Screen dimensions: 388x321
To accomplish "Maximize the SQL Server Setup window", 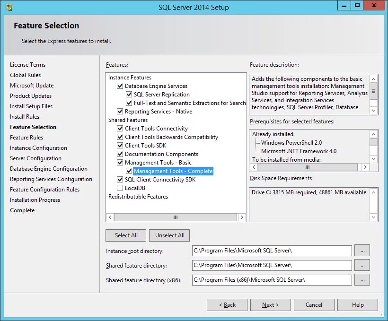I will [357, 5].
